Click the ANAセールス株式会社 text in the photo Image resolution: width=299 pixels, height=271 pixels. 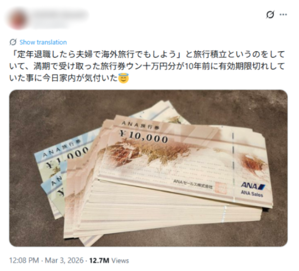tap(192, 184)
